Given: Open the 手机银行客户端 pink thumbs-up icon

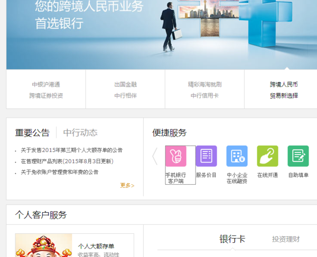Looking at the screenshot, I should [x=176, y=156].
